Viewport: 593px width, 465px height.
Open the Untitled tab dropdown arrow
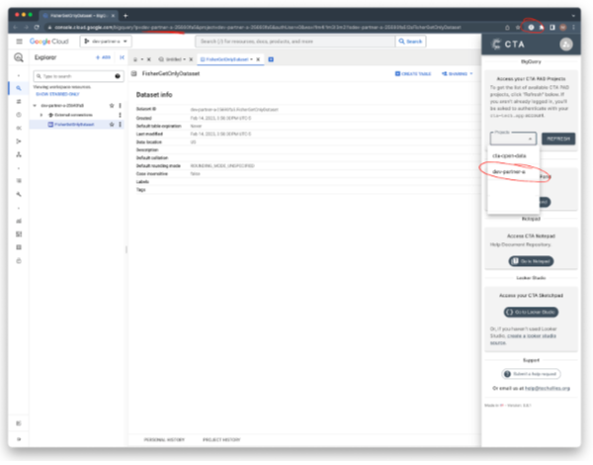pyautogui.click(x=184, y=59)
